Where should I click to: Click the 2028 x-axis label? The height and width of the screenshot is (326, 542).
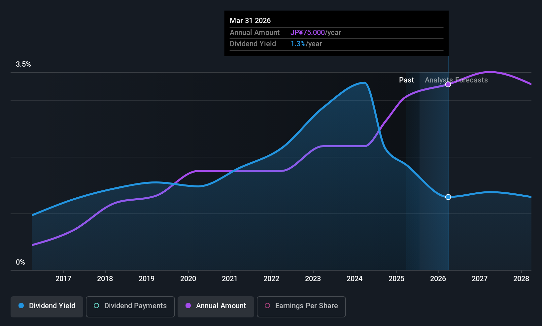(x=521, y=279)
